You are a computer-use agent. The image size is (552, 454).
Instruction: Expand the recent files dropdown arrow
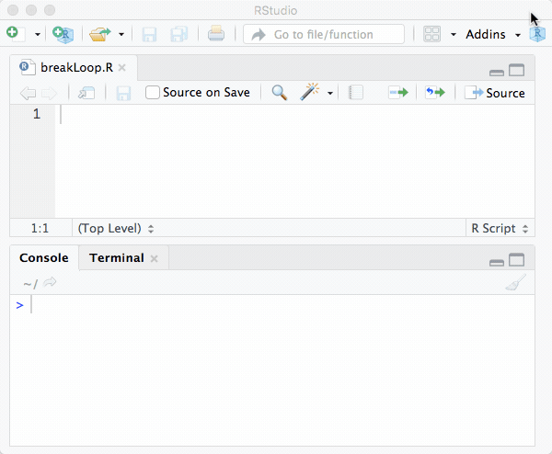tap(121, 34)
